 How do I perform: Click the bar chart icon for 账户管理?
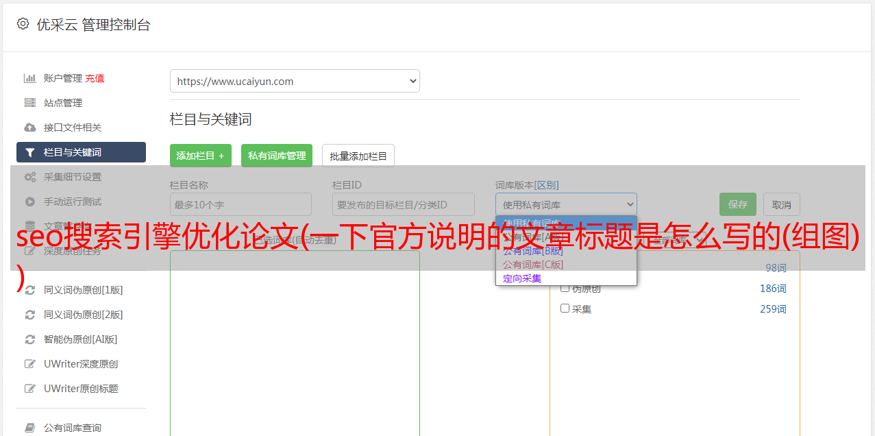(x=29, y=78)
